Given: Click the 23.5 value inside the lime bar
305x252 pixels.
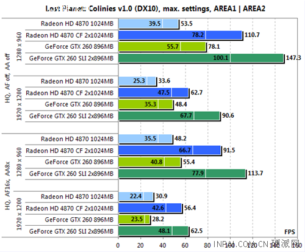Looking at the screenshot, I should tap(137, 219).
